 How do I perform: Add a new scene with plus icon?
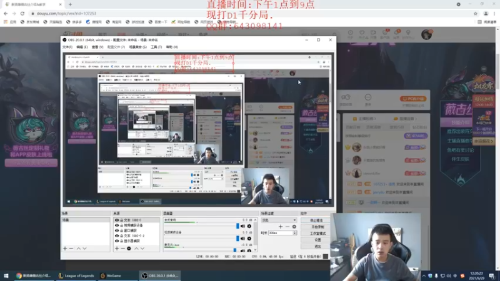[x=65, y=248]
